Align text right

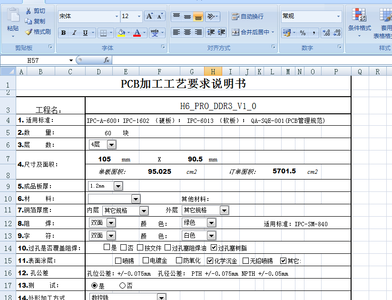(198, 32)
